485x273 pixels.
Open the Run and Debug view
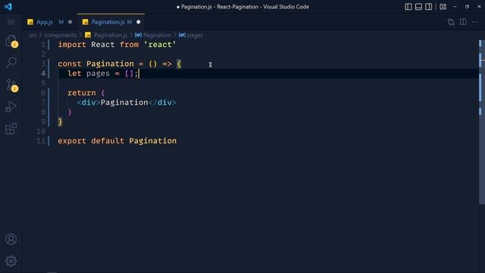[x=11, y=107]
